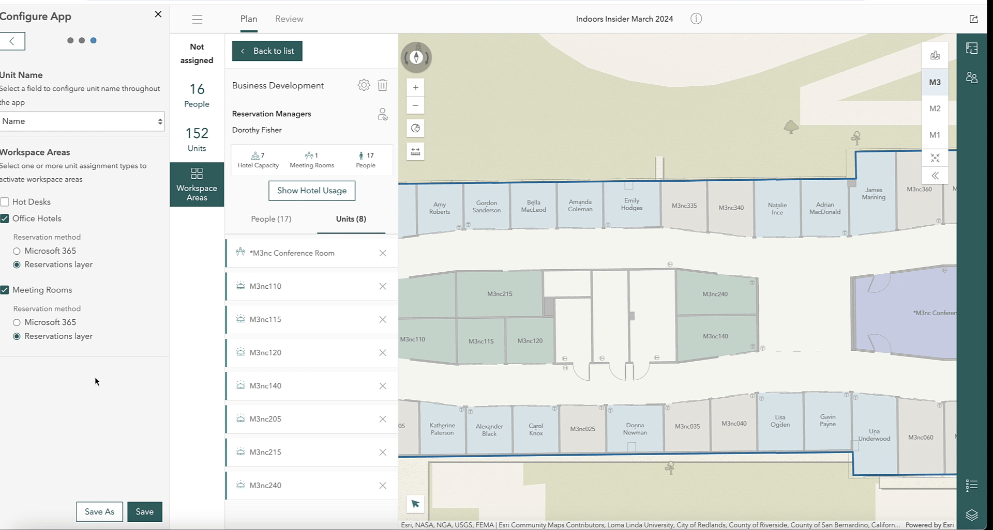
Task: Click the info icon next to Indoors Insider
Action: tap(696, 19)
